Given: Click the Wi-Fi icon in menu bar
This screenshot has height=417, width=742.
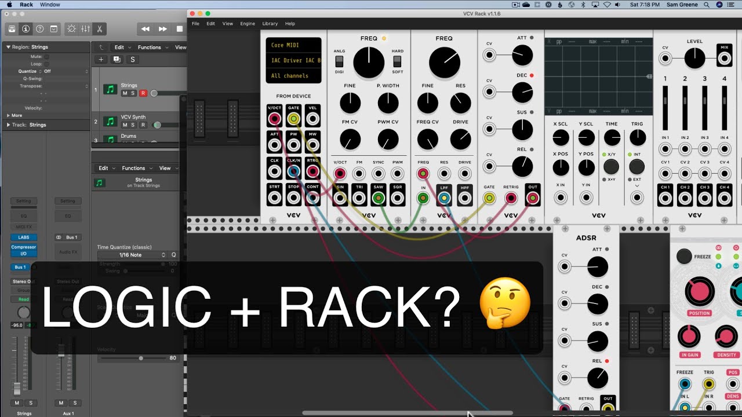Looking at the screenshot, I should tap(608, 5).
